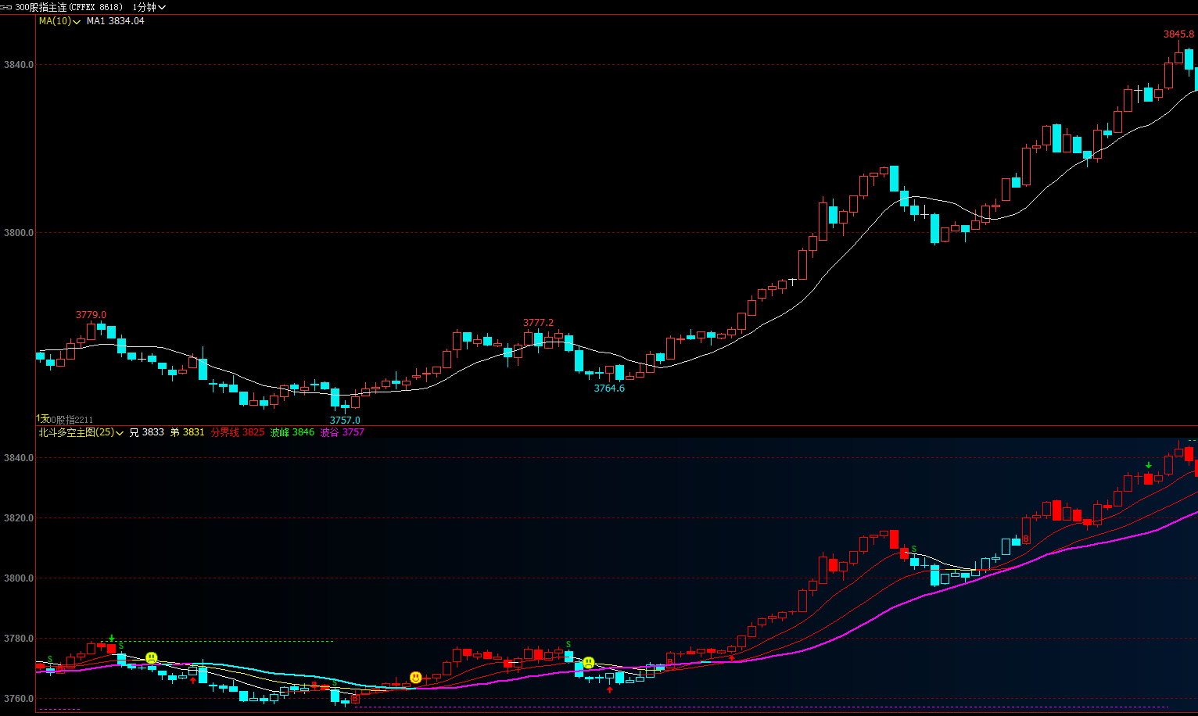Screen dimensions: 1198x716
Task: Click the 3760.0 price axis label
Action: [x=19, y=699]
